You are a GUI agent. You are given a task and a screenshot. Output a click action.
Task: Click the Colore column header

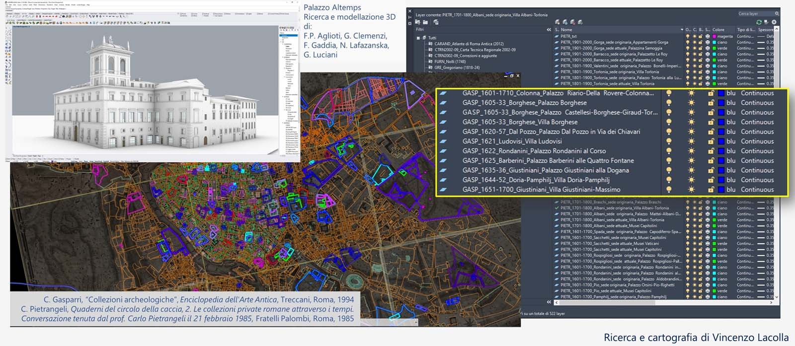[x=718, y=30]
